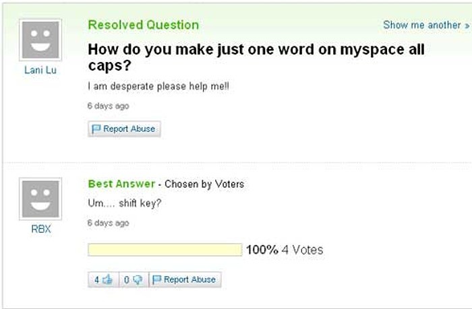This screenshot has height=309, width=472.
Task: Click RBX's smiley avatar image
Action: click(x=40, y=199)
